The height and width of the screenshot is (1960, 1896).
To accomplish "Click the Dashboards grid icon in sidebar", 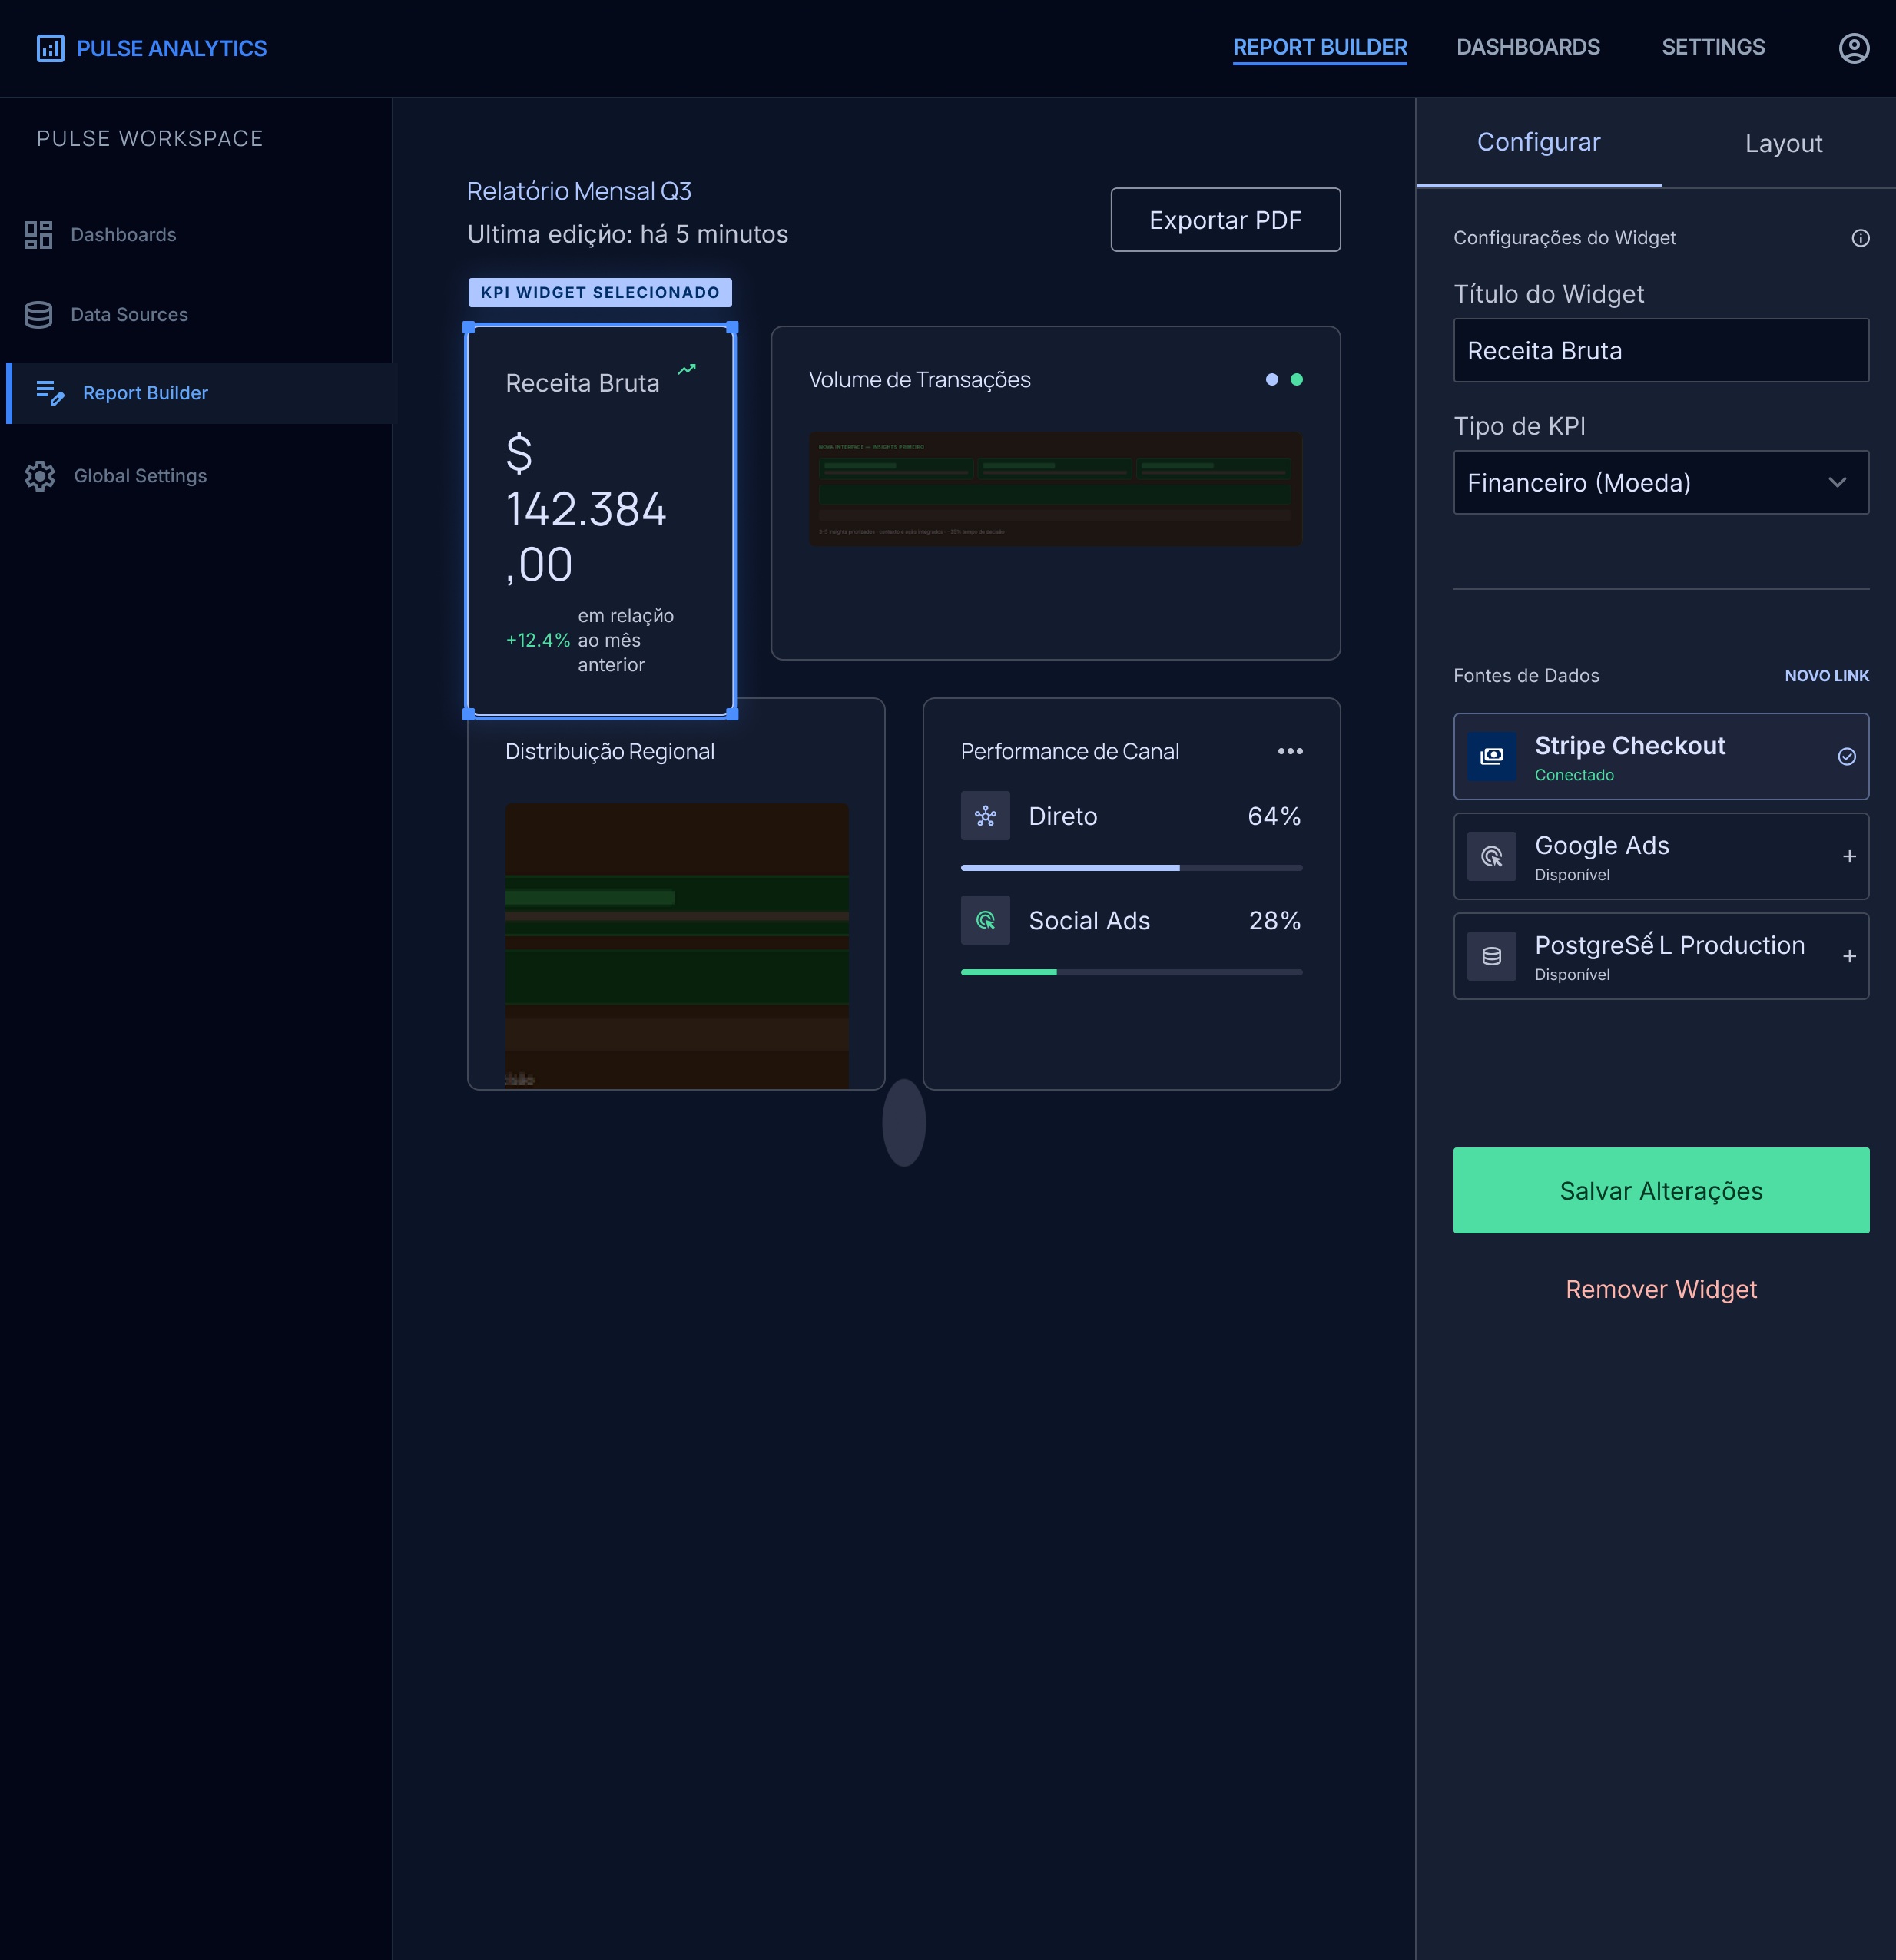I will [x=38, y=235].
